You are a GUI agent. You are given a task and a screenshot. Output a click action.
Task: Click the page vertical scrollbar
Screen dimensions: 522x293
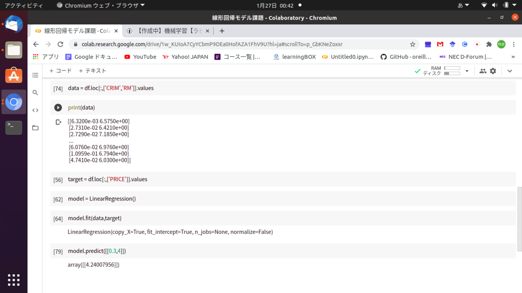[519, 219]
